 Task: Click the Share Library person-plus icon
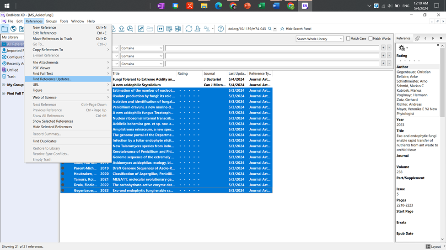198,29
